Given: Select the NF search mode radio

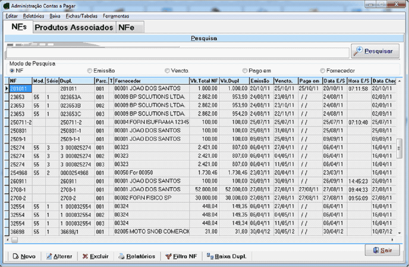Looking at the screenshot, I should click(12, 71).
